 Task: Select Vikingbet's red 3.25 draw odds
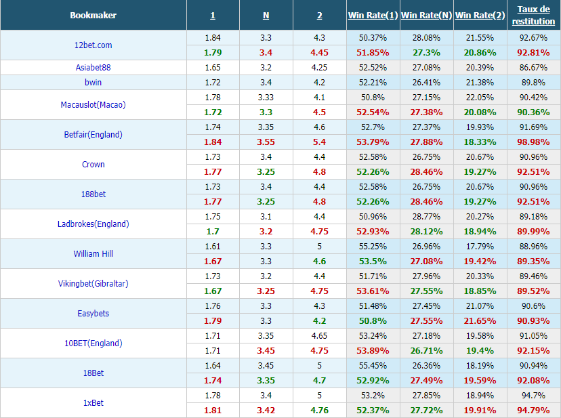pos(266,291)
